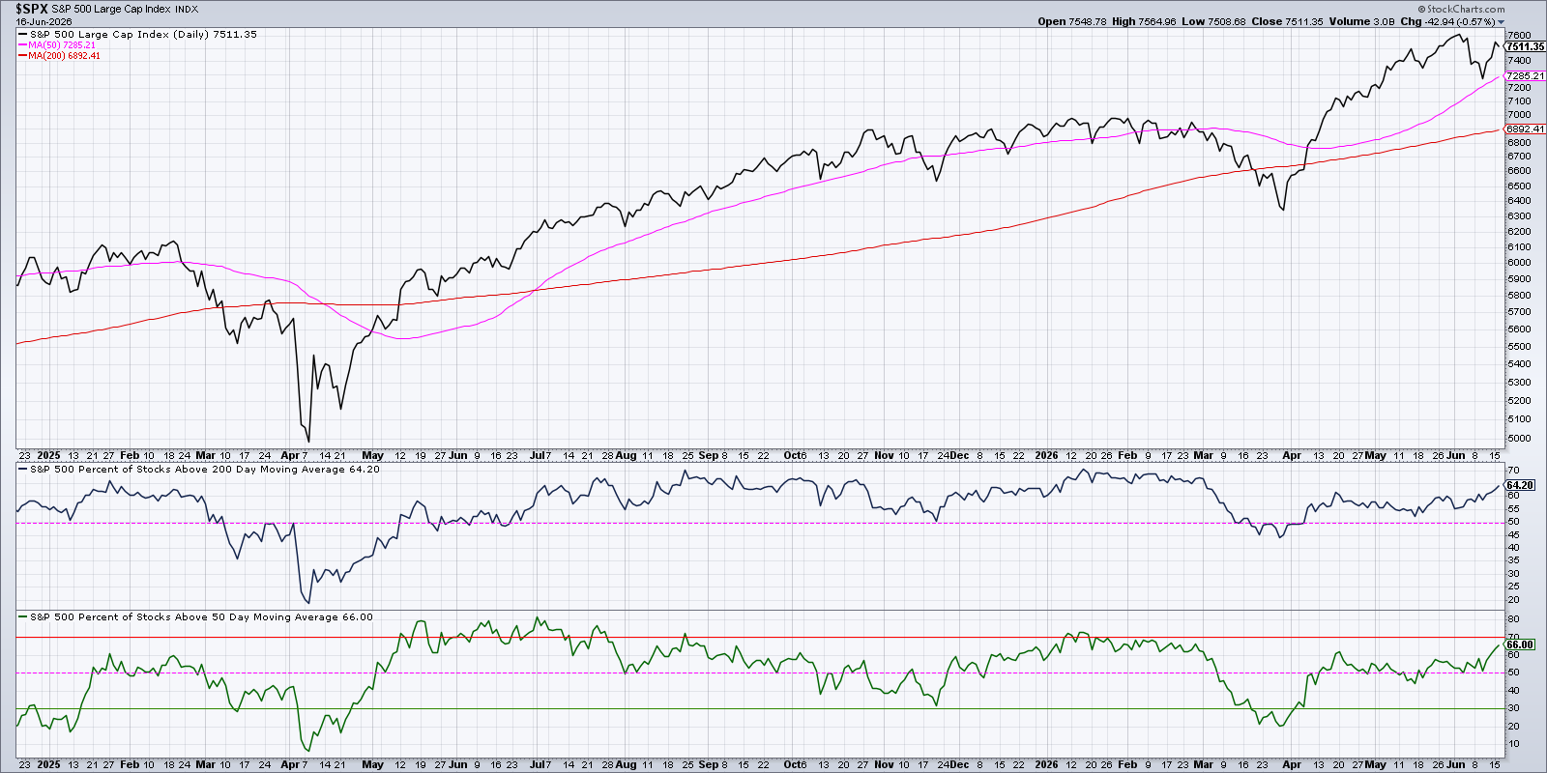Select the MA(50) 7285.21 legend entry
This screenshot has width=1547, height=773.
point(62,44)
